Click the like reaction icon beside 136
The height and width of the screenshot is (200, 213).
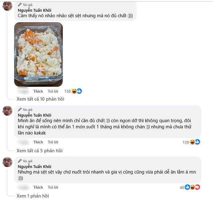click(x=79, y=91)
